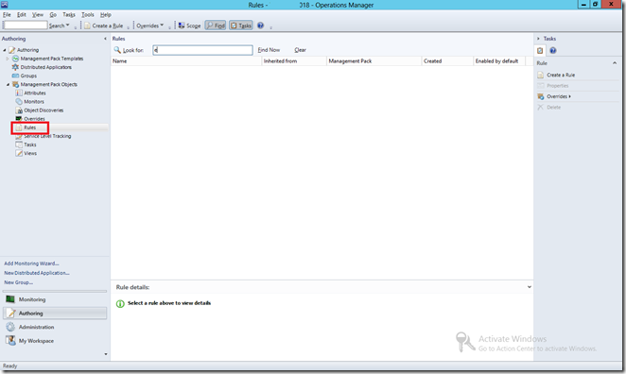The width and height of the screenshot is (626, 374).
Task: Open My Workspace
Action: pos(55,341)
